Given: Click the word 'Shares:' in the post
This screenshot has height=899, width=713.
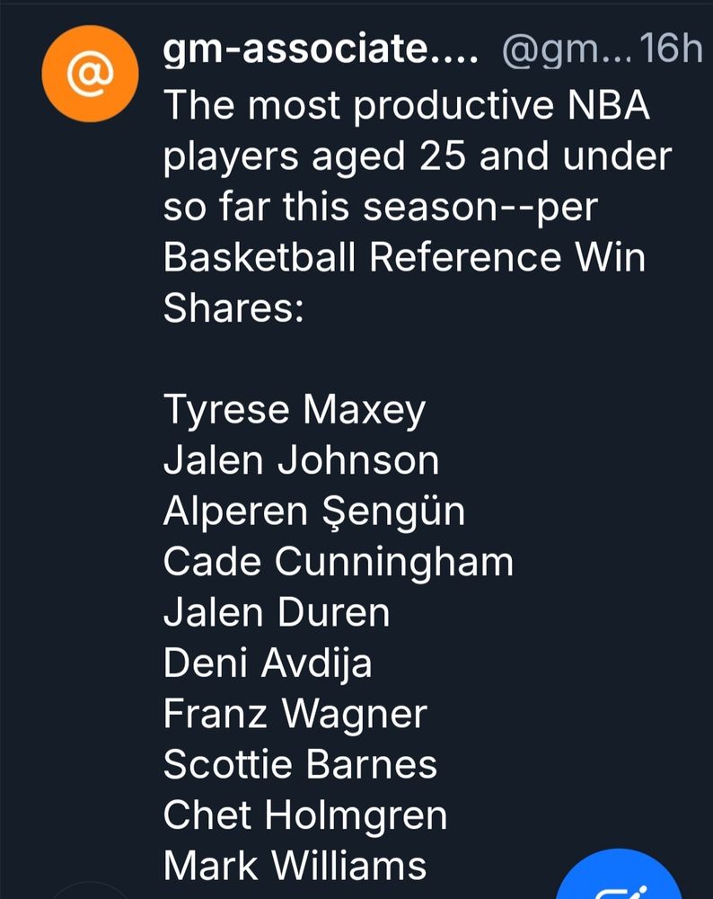Looking at the screenshot, I should coord(233,308).
